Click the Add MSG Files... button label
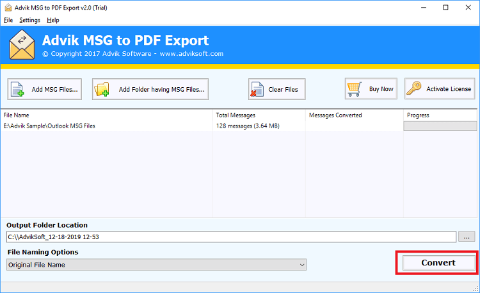 55,90
